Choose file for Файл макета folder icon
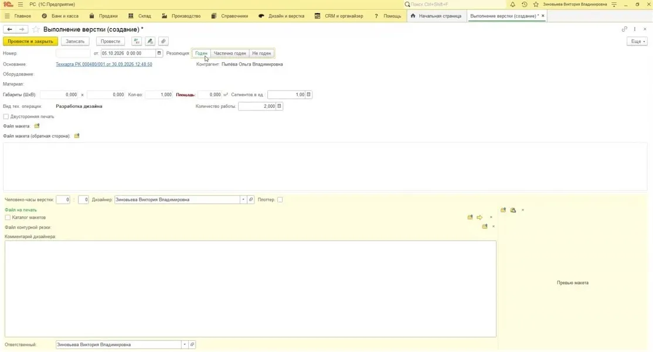Image resolution: width=653 pixels, height=352 pixels. [x=37, y=126]
